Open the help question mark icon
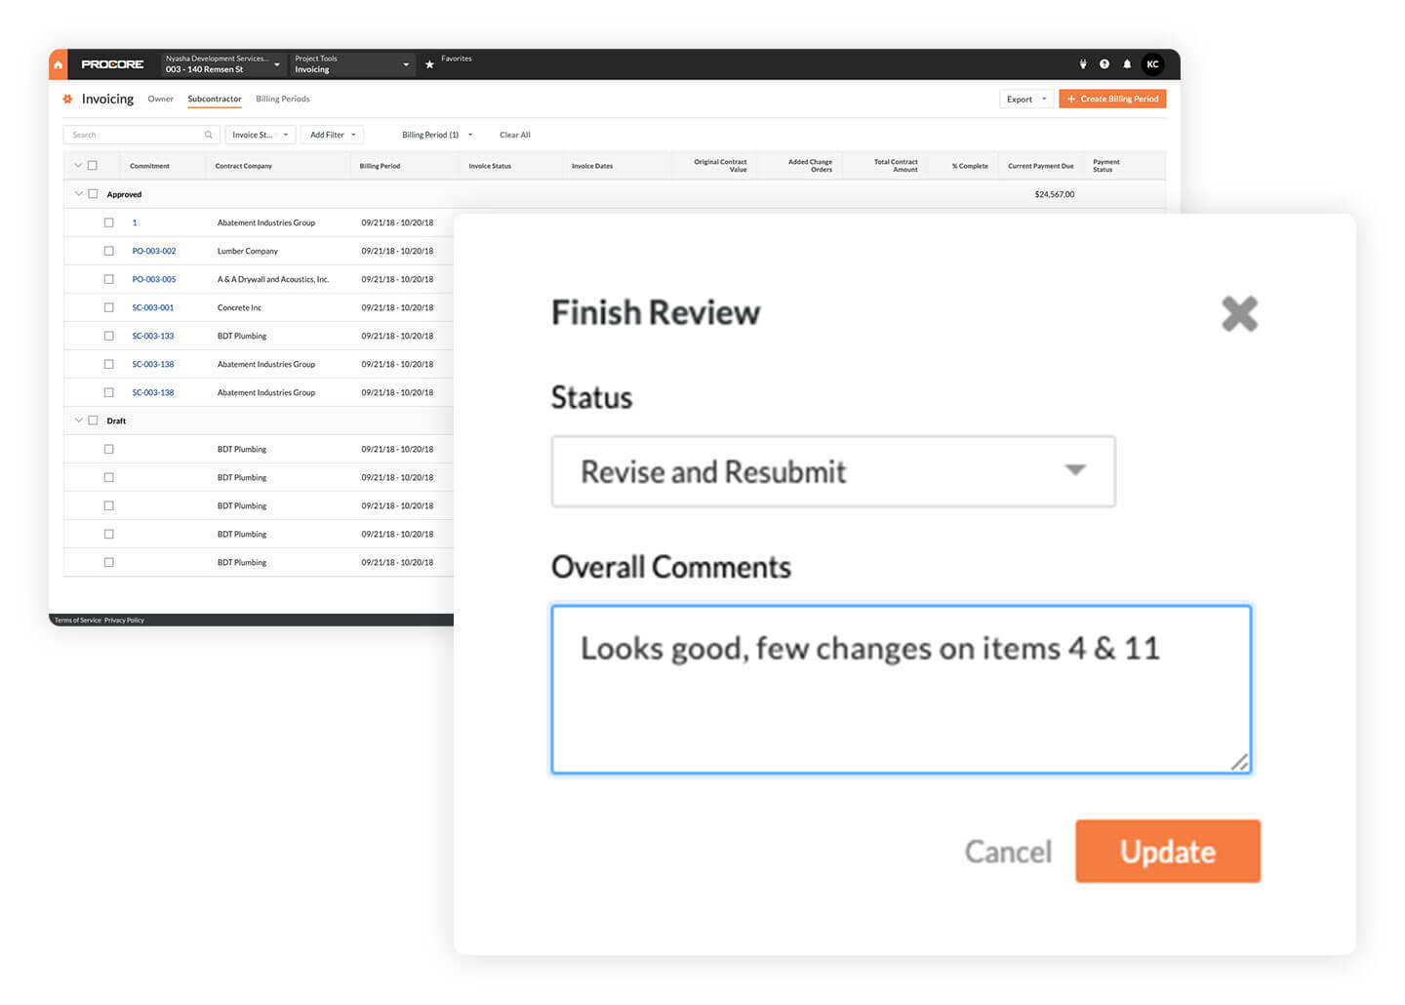Viewport: 1405px width, 1005px height. coord(1104,63)
